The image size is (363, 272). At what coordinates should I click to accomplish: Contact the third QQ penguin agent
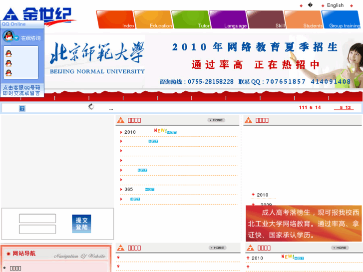pyautogui.click(x=9, y=73)
